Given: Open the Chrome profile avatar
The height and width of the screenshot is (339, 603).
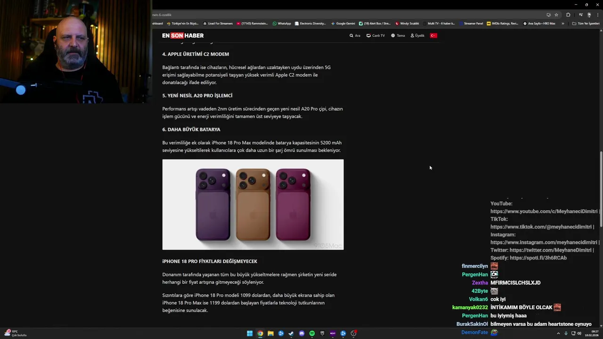Looking at the screenshot, I should click(589, 15).
